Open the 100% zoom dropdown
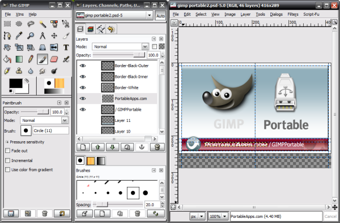 218,216
